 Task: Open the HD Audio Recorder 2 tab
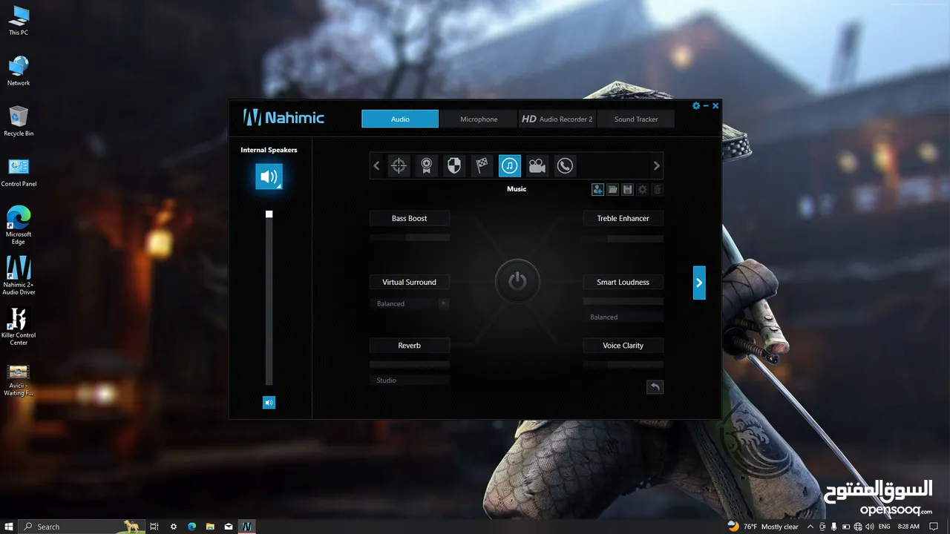[557, 119]
